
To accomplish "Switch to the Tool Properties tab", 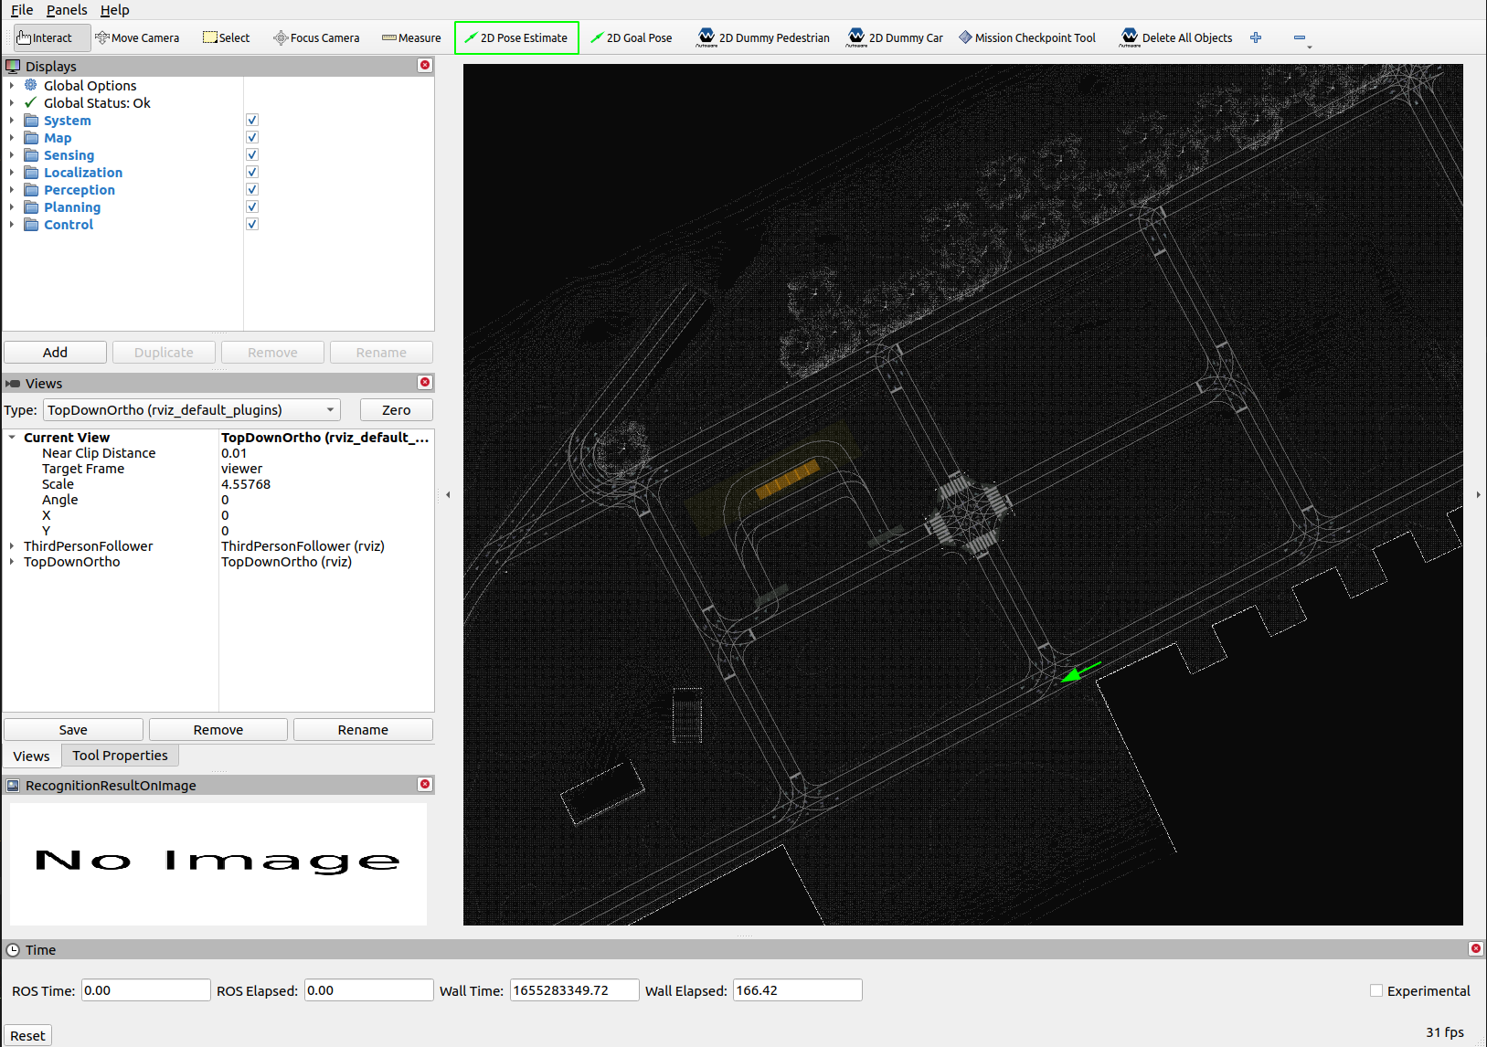I will click(120, 755).
